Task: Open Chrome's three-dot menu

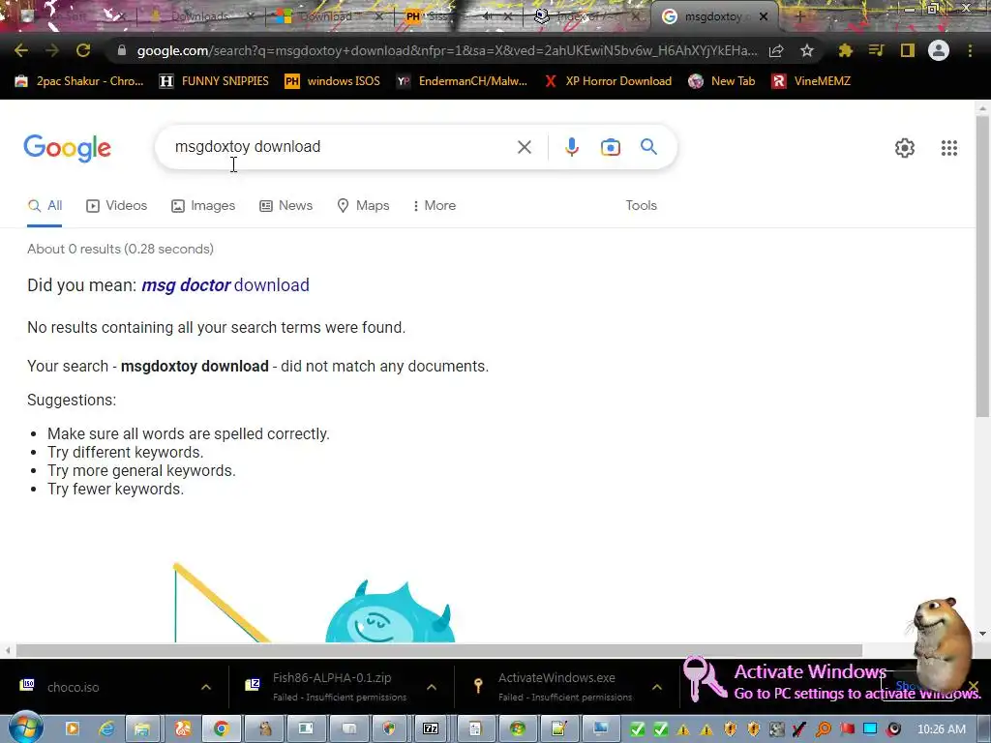Action: tap(970, 50)
